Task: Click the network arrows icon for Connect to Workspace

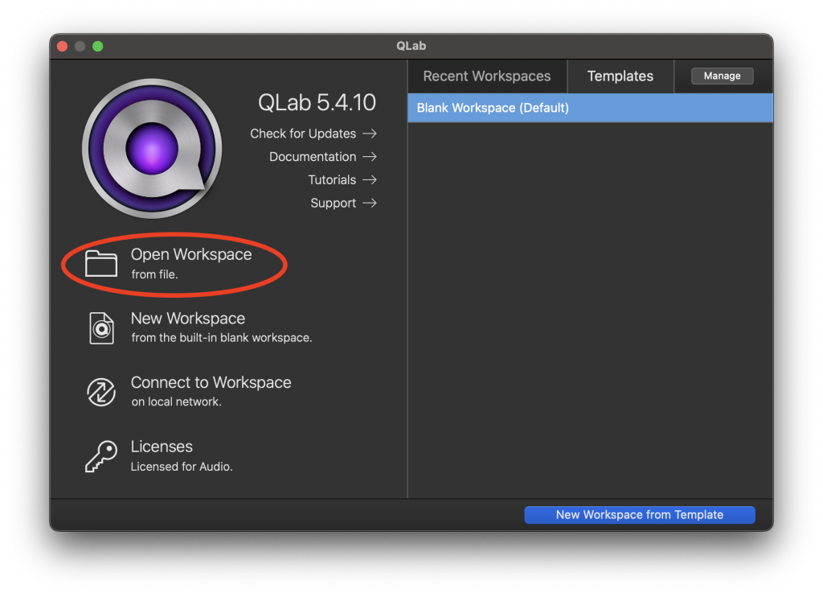Action: click(101, 392)
